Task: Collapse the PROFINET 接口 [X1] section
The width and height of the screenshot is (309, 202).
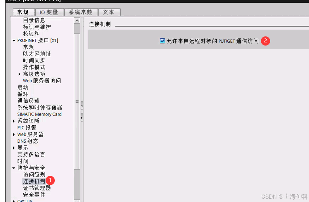Action: click(x=14, y=40)
